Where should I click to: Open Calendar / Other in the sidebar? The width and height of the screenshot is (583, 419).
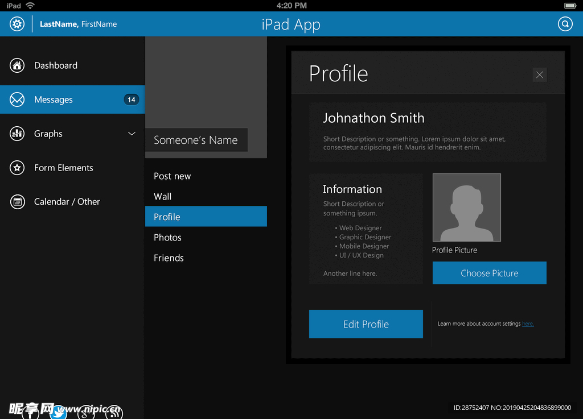point(72,202)
